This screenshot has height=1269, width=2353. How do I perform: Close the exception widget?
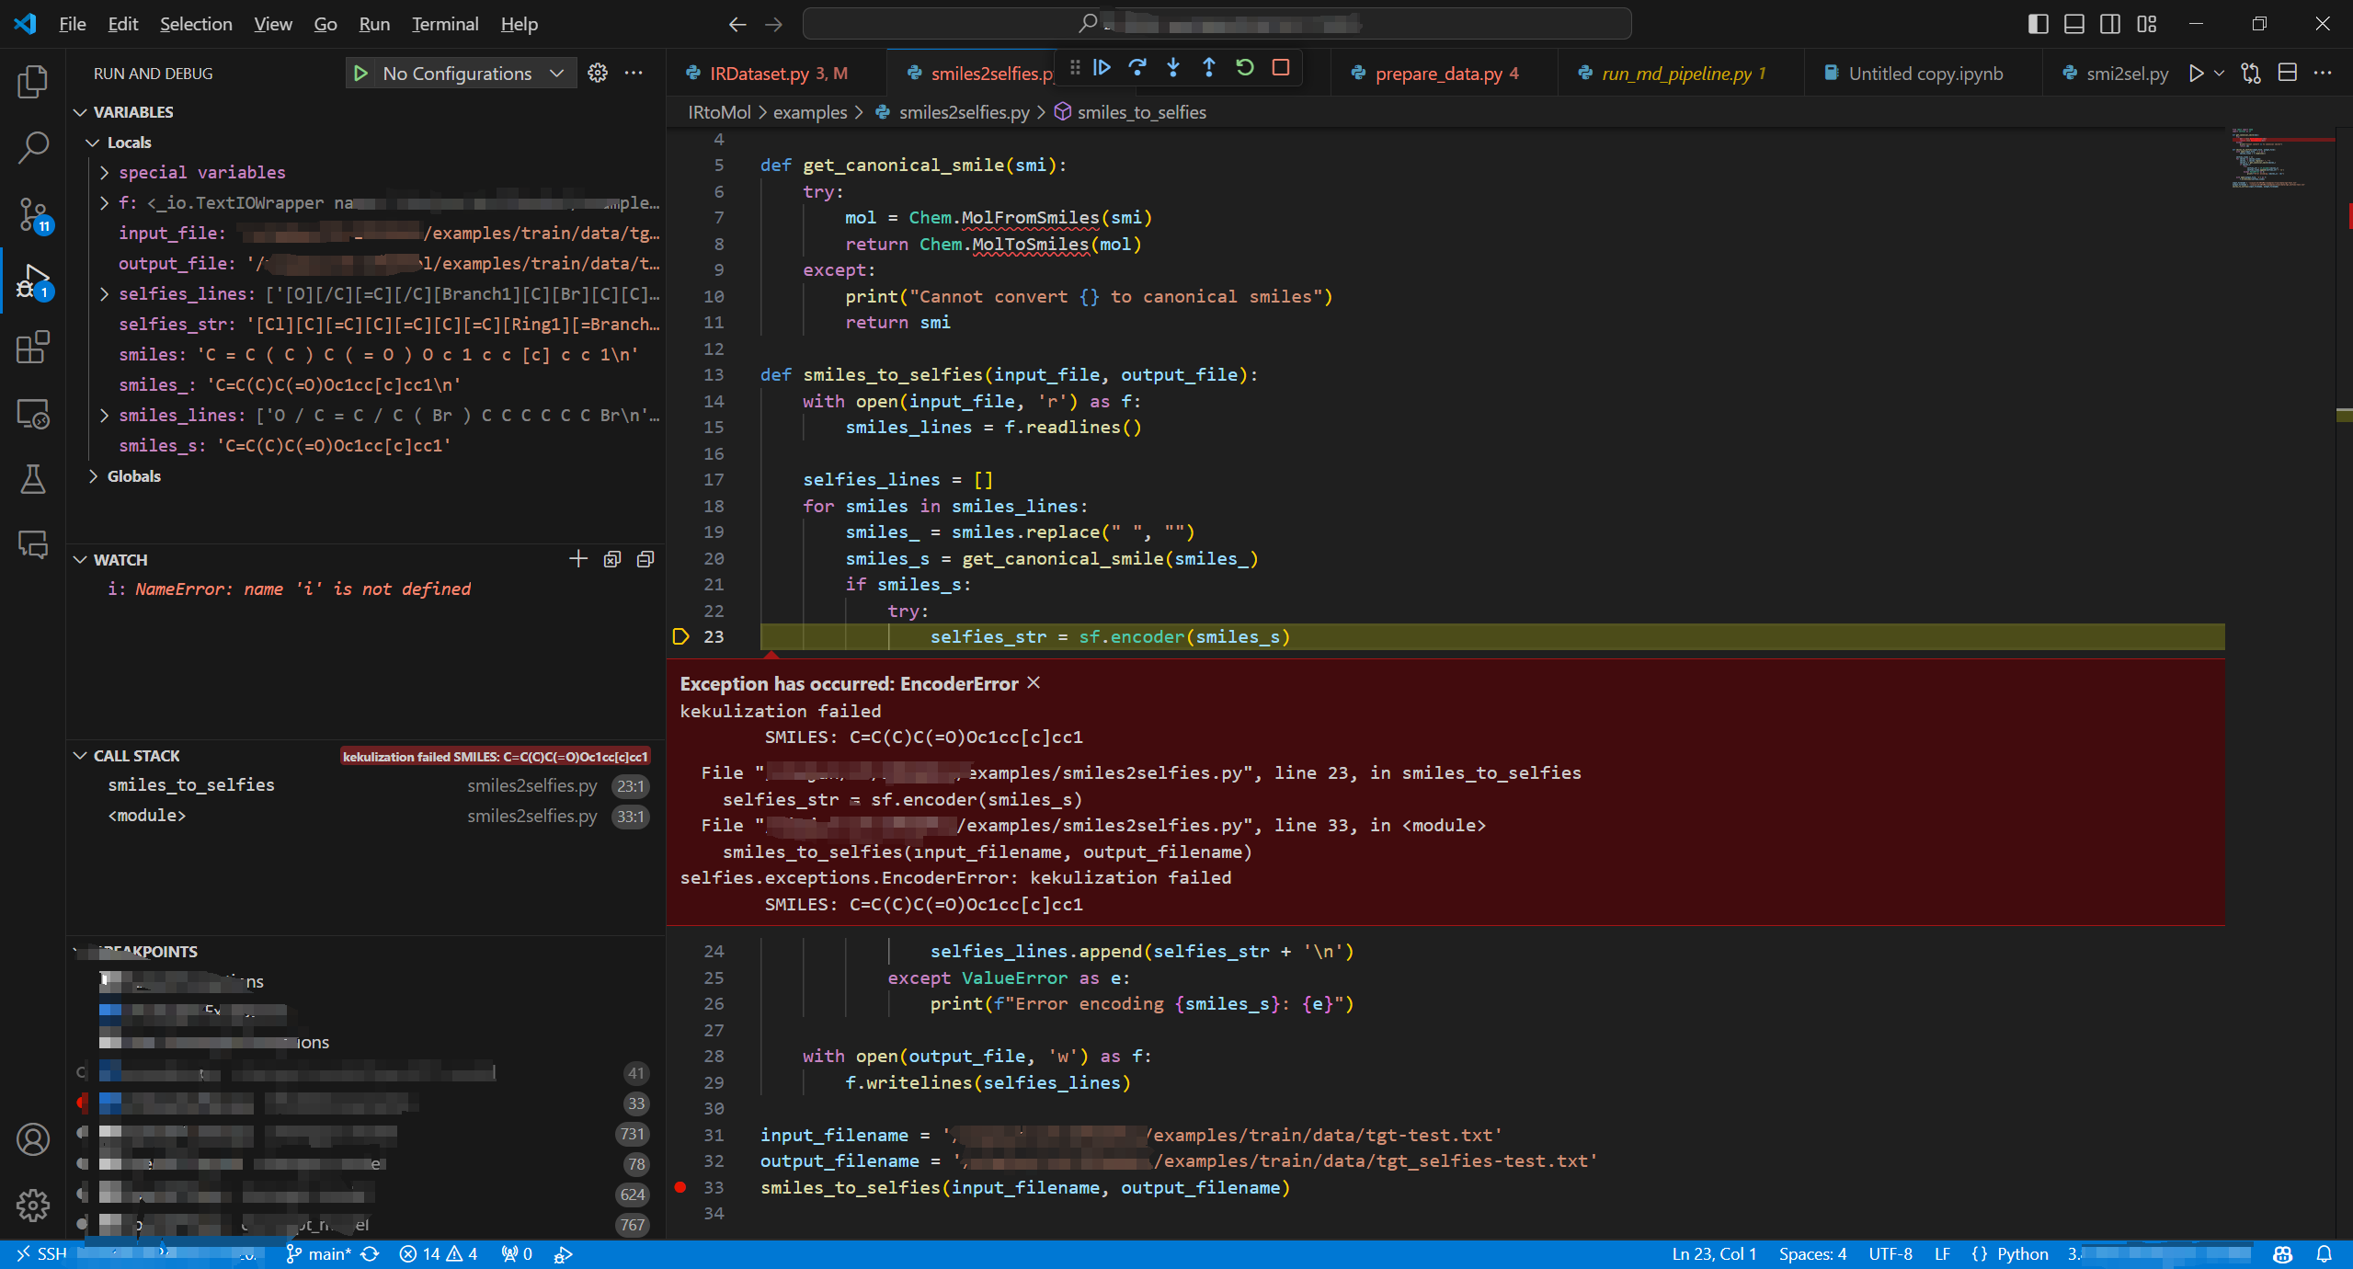(x=1034, y=683)
